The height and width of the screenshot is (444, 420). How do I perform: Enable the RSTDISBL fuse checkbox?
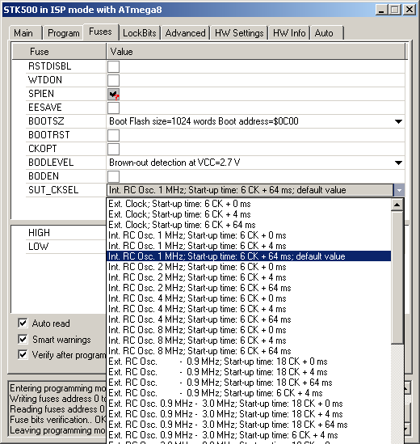[x=113, y=66]
